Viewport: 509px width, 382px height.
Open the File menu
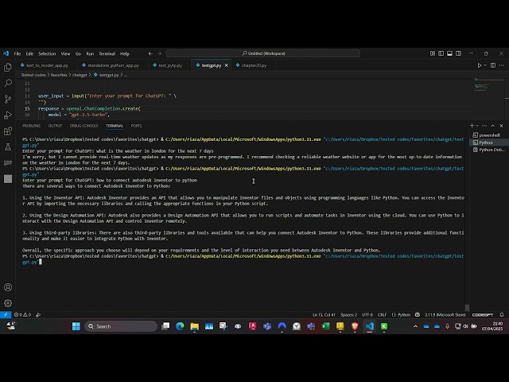[x=17, y=53]
